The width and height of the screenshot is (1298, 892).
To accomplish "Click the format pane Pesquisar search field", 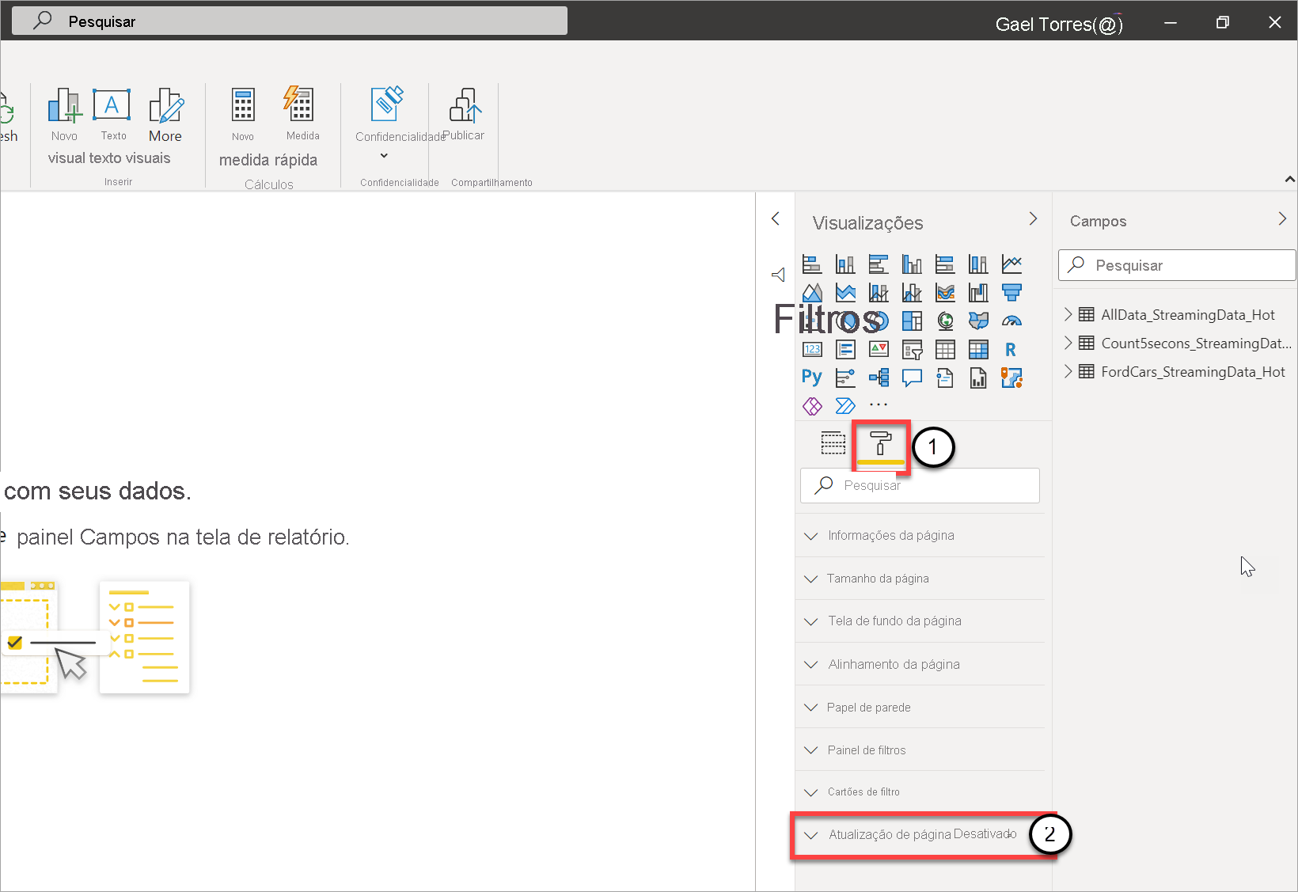I will click(x=918, y=485).
